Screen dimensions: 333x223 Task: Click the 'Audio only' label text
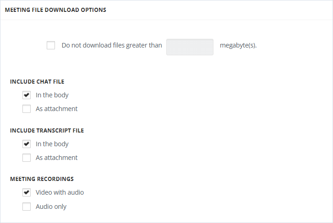[51, 207]
